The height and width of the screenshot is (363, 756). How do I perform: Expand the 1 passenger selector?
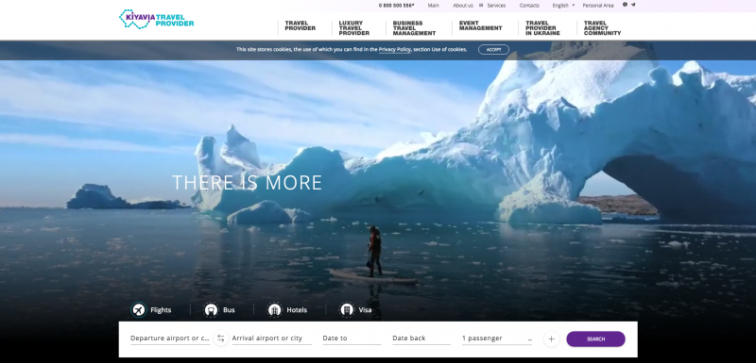click(x=497, y=338)
